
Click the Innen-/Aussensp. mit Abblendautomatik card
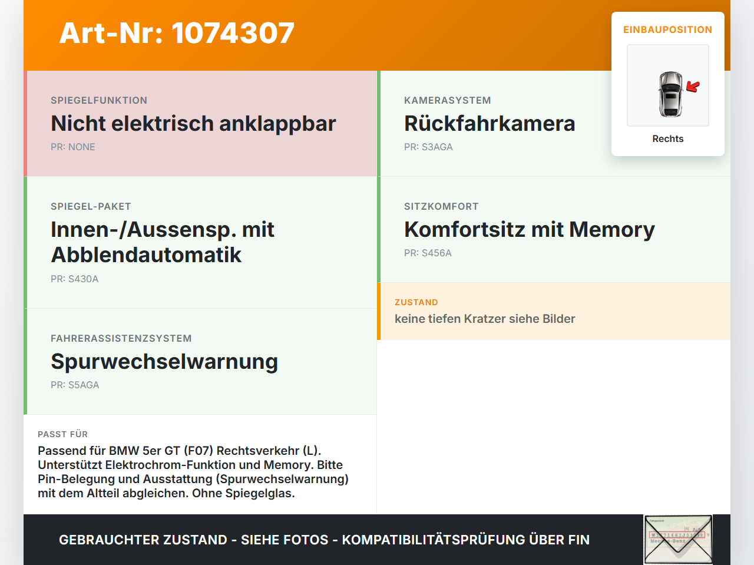[x=200, y=243]
